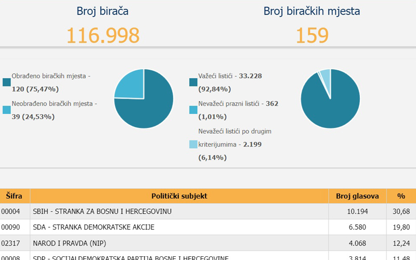Select the Politički subjekt column header

click(179, 196)
